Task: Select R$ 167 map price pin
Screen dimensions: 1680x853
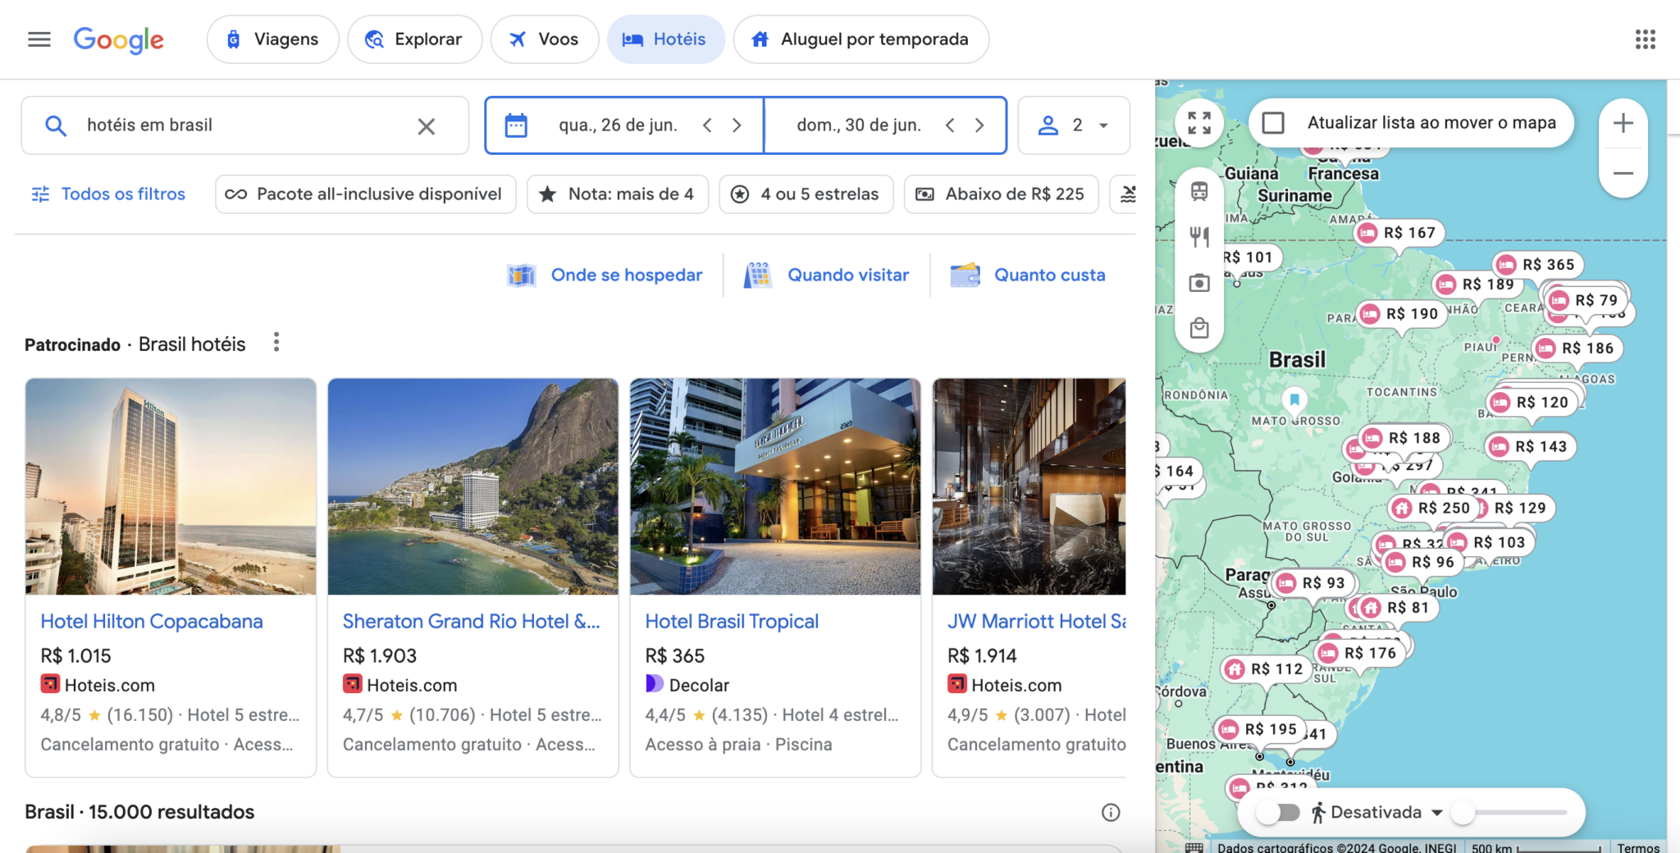Action: (x=1399, y=233)
